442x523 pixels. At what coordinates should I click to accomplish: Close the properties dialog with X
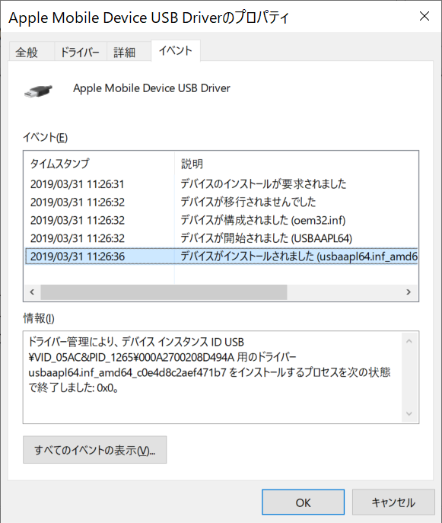[424, 16]
